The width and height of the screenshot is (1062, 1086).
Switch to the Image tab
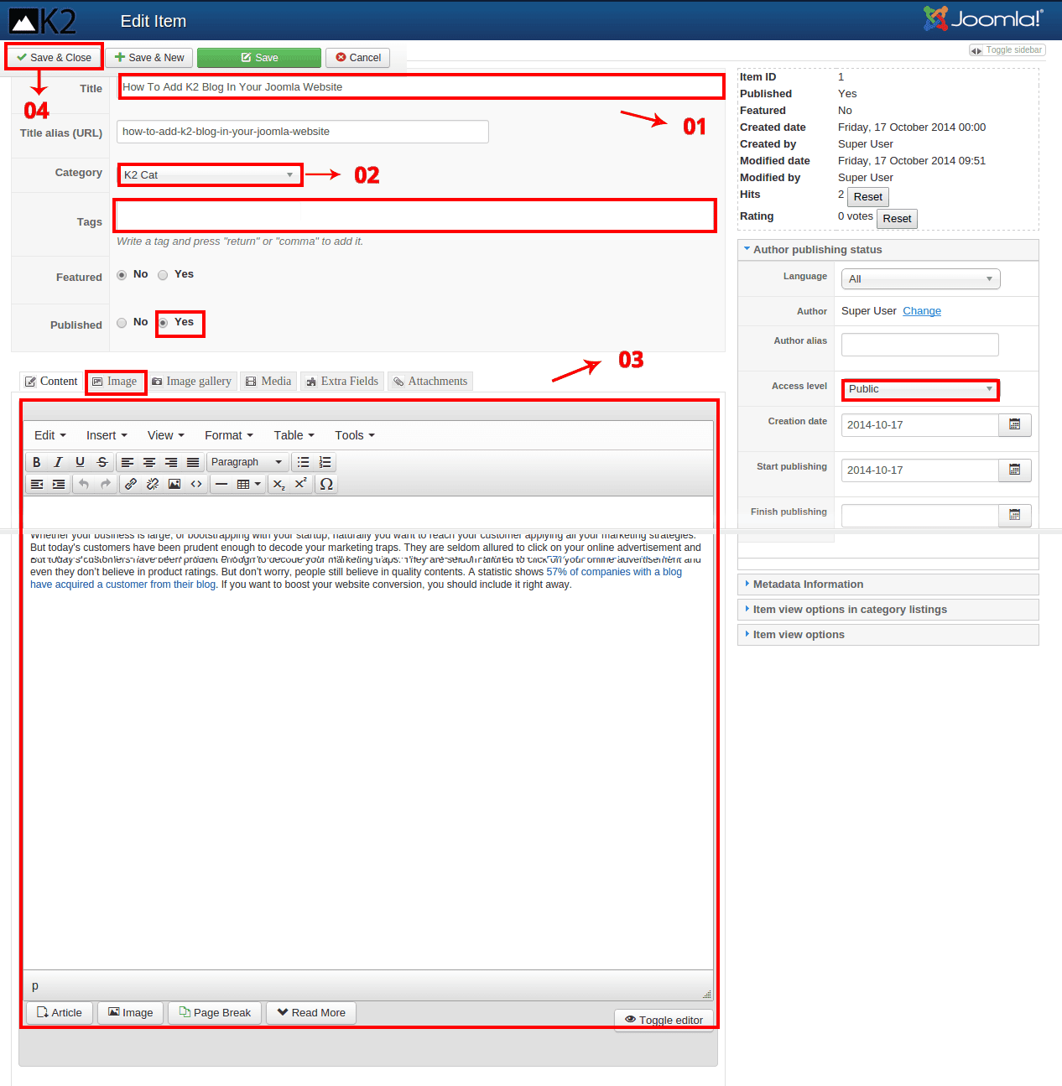tap(115, 382)
